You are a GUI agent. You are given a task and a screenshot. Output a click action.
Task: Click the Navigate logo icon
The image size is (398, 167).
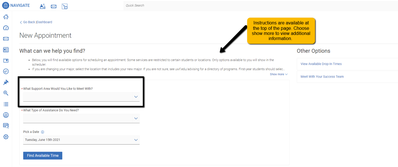pyautogui.click(x=5, y=5)
